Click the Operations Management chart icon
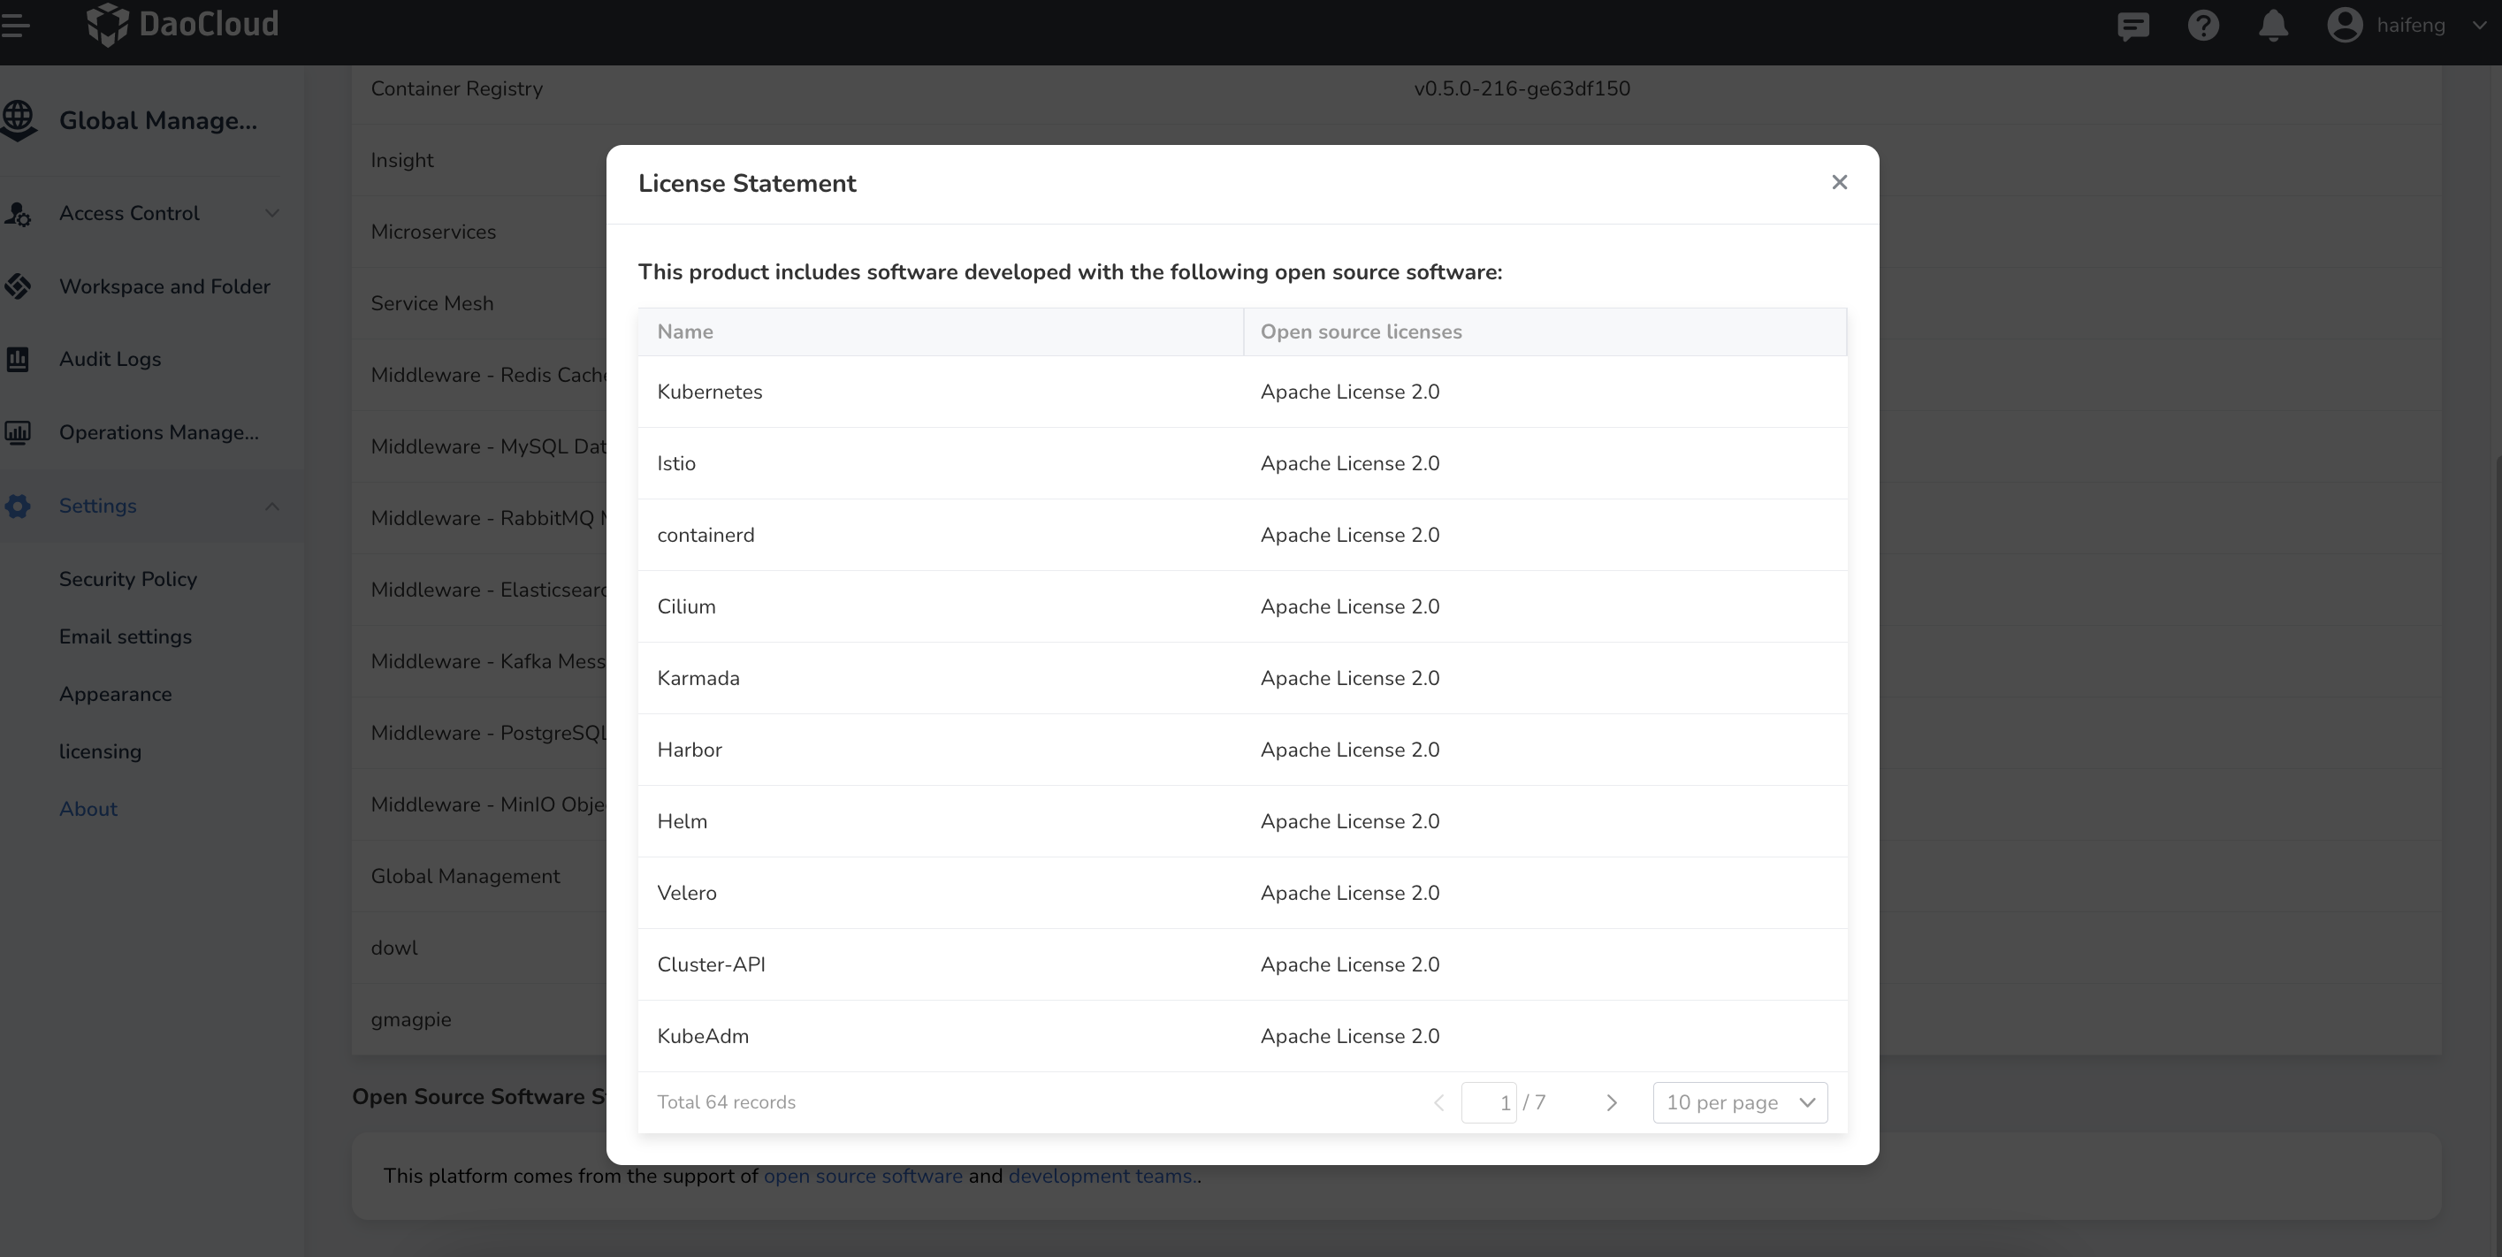This screenshot has width=2502, height=1257. pyautogui.click(x=18, y=432)
